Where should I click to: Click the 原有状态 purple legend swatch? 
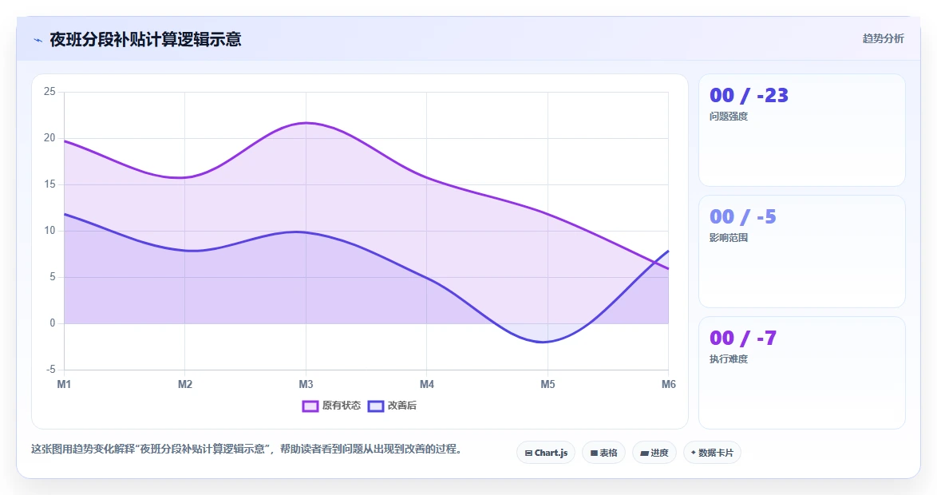pos(310,406)
